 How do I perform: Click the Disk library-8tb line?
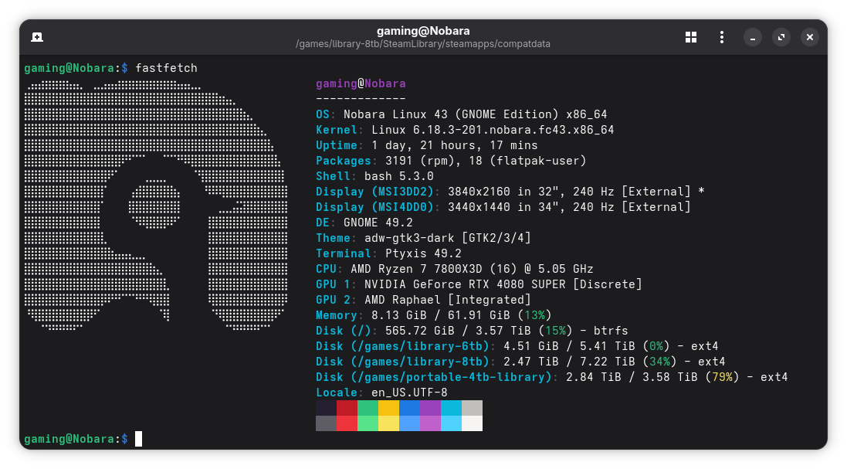(520, 362)
